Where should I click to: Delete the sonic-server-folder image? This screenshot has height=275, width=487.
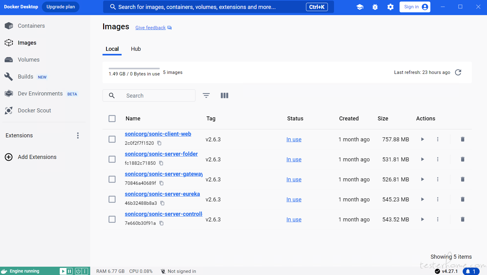click(462, 159)
